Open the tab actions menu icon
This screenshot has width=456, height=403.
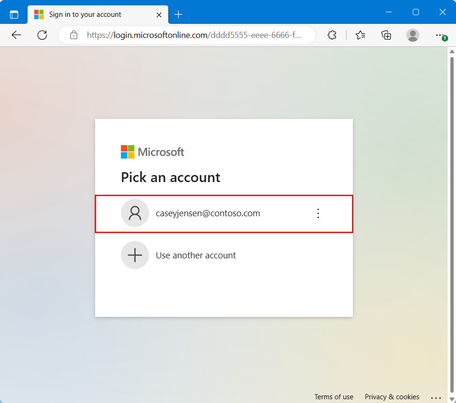coord(14,14)
